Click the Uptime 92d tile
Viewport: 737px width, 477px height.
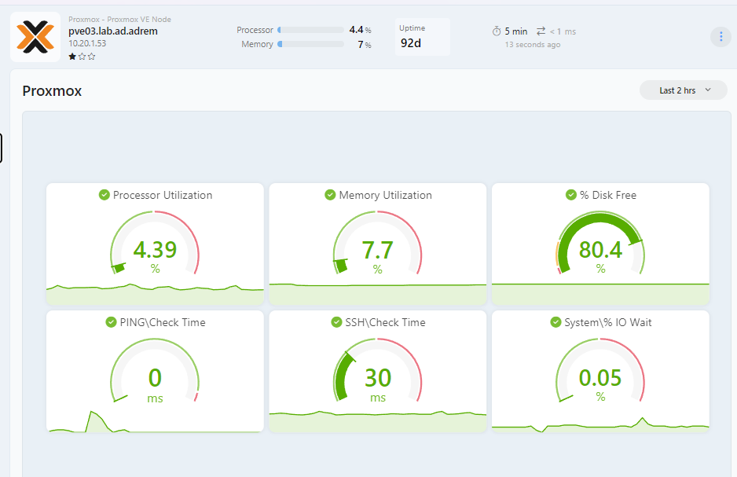pyautogui.click(x=422, y=37)
